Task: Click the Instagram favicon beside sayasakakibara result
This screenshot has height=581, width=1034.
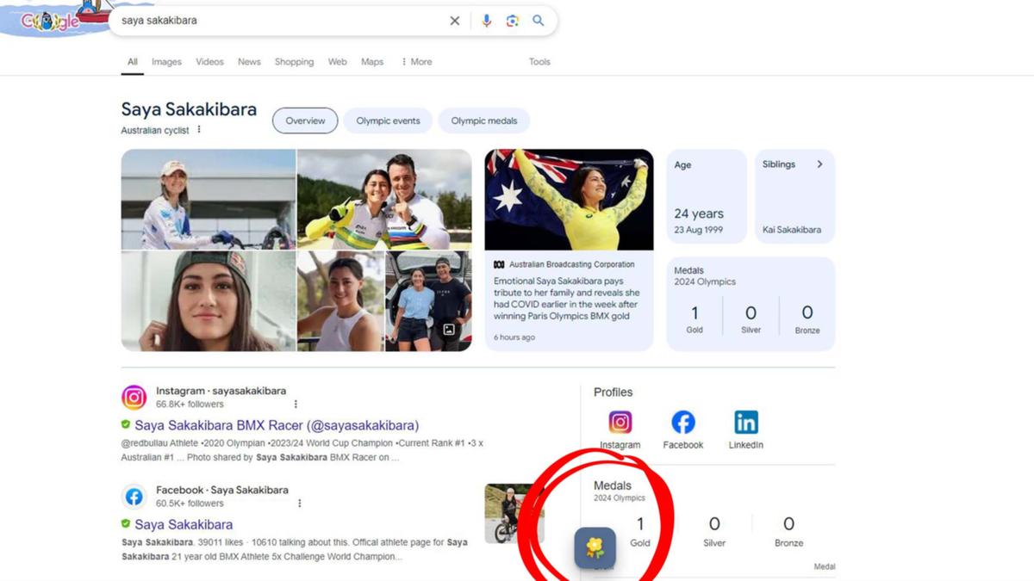Action: click(x=134, y=397)
